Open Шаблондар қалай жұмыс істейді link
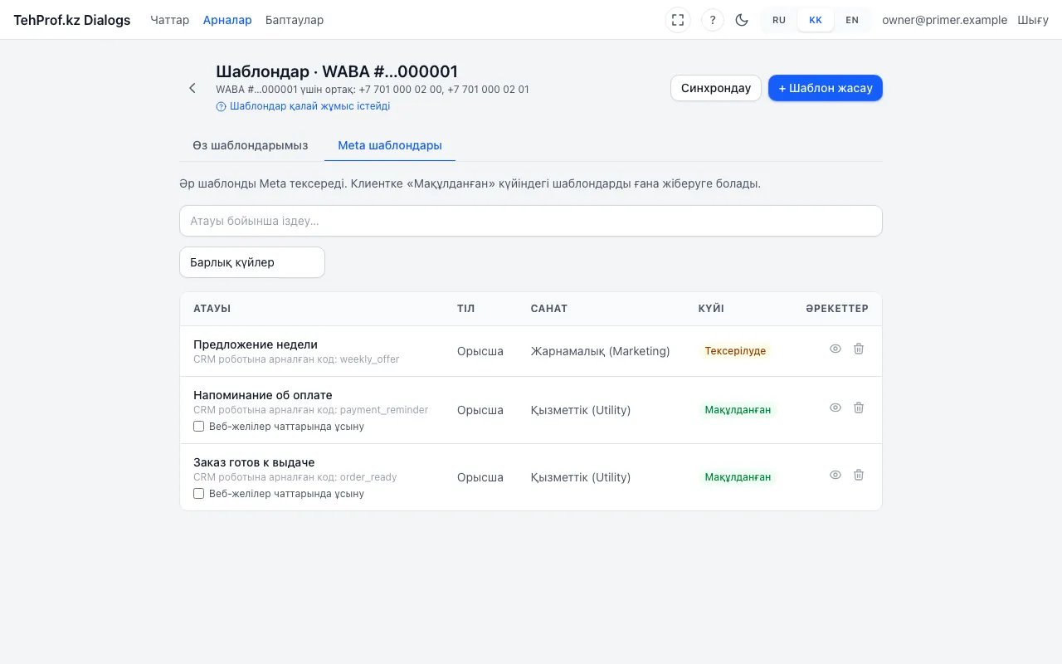The height and width of the screenshot is (664, 1062). [303, 106]
